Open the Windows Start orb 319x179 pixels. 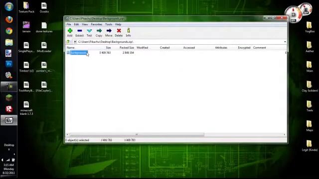coord(9,6)
